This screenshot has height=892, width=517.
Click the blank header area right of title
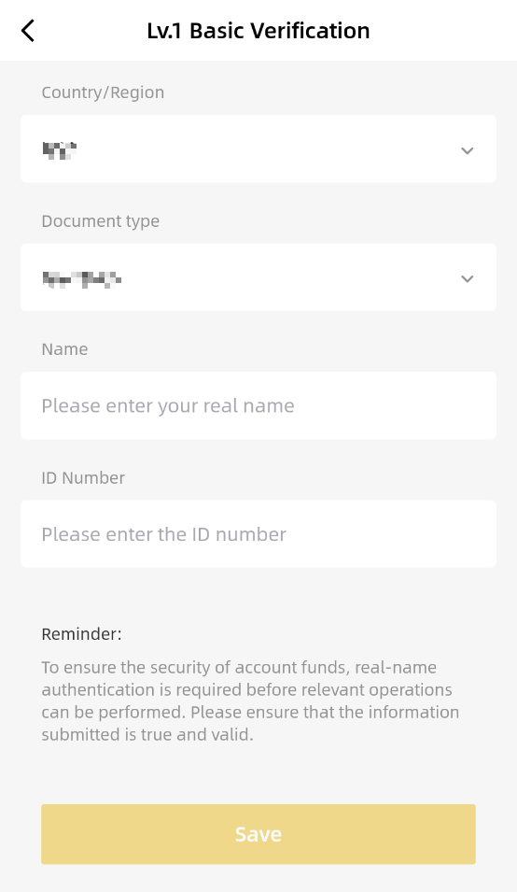coord(443,31)
